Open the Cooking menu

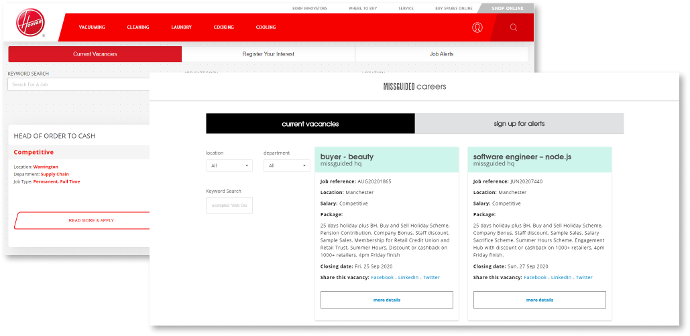223,27
